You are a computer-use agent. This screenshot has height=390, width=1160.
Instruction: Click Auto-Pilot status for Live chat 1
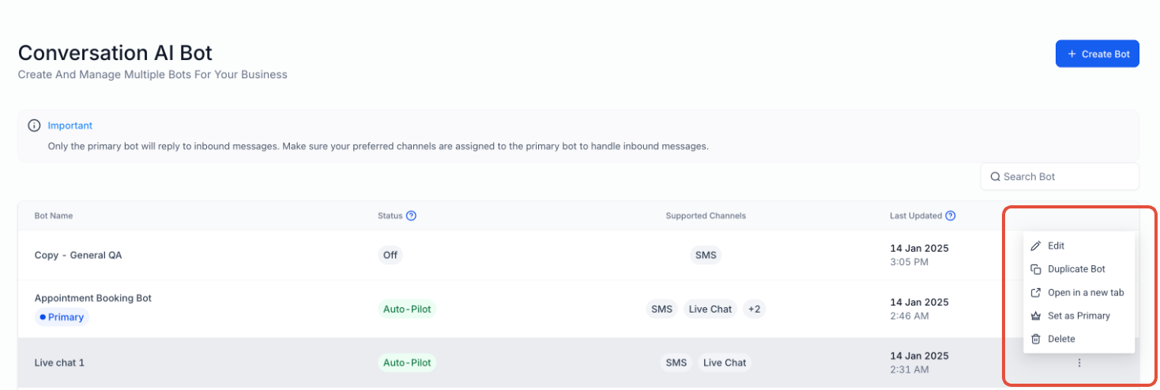pyautogui.click(x=407, y=363)
